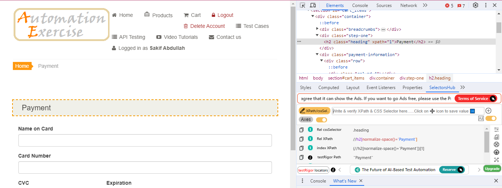Screen dimensions: 502x188
Task: Click the issues count indicator 7
Action: pos(461,5)
